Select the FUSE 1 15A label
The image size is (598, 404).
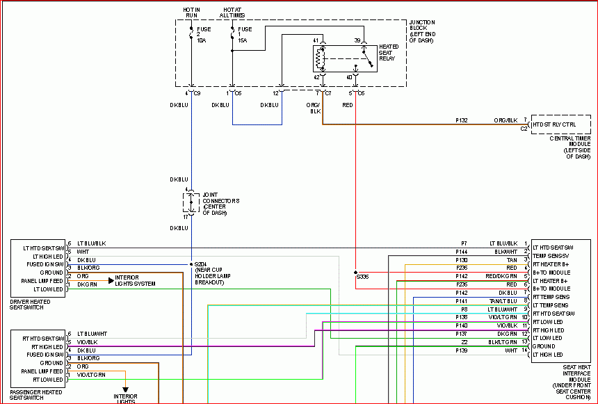click(245, 35)
